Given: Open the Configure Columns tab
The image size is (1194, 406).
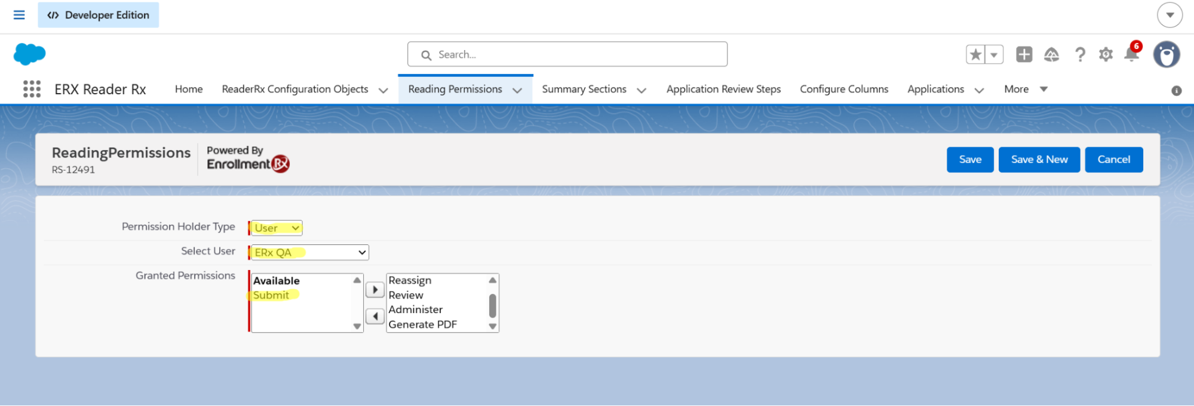Looking at the screenshot, I should tap(844, 89).
